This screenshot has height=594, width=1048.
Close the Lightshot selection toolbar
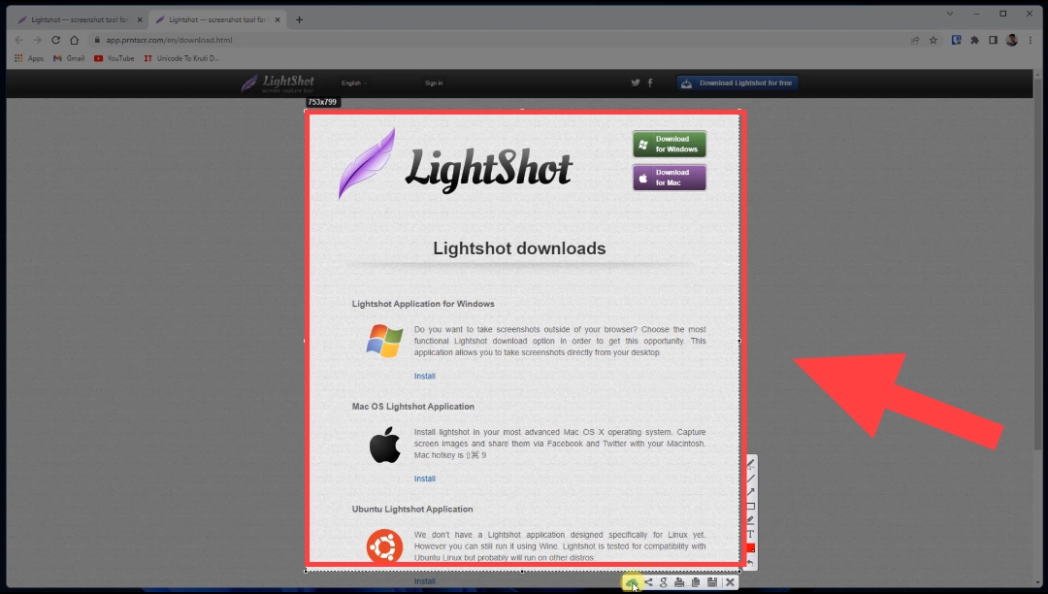click(730, 582)
